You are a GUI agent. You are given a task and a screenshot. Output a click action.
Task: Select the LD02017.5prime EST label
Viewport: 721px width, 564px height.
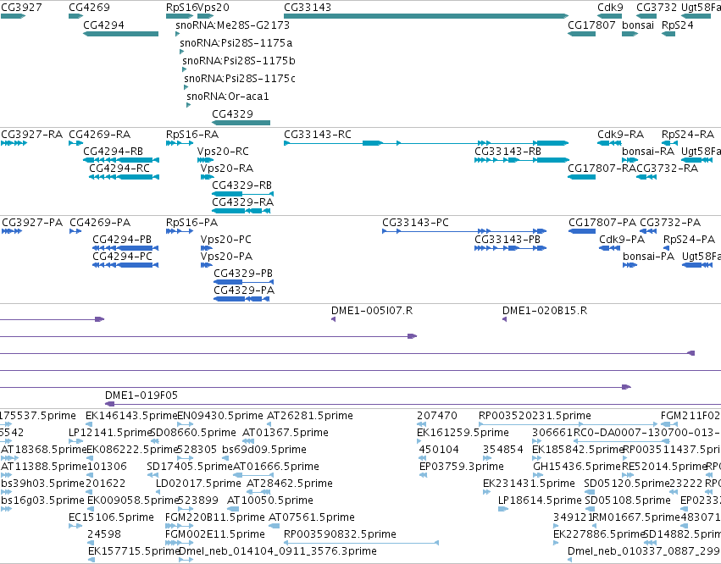coord(198,484)
